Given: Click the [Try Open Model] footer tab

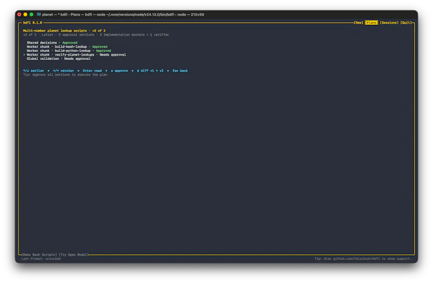Looking at the screenshot, I should tap(74, 254).
